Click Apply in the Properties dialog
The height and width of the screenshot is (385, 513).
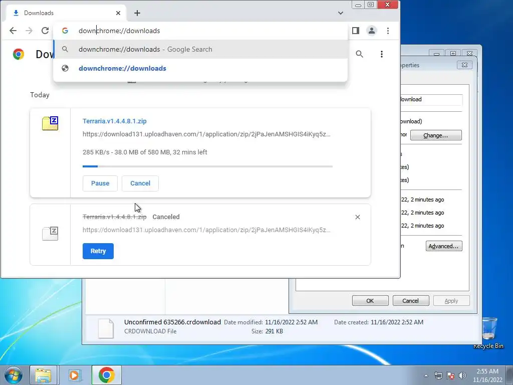point(451,301)
